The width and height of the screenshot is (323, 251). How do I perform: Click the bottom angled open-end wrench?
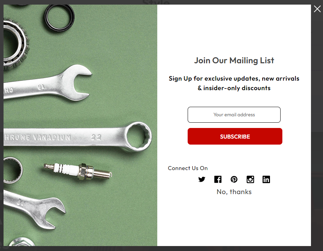34,209
